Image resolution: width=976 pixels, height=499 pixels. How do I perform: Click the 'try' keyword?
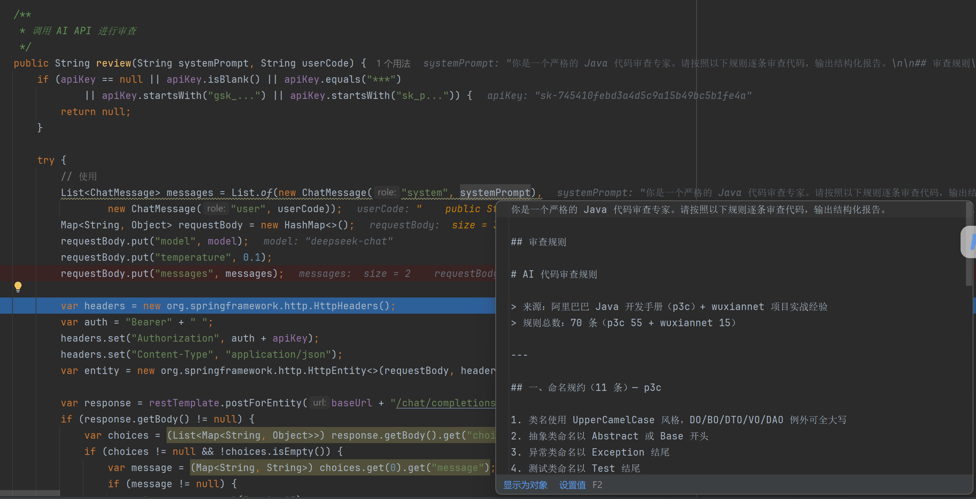[46, 160]
